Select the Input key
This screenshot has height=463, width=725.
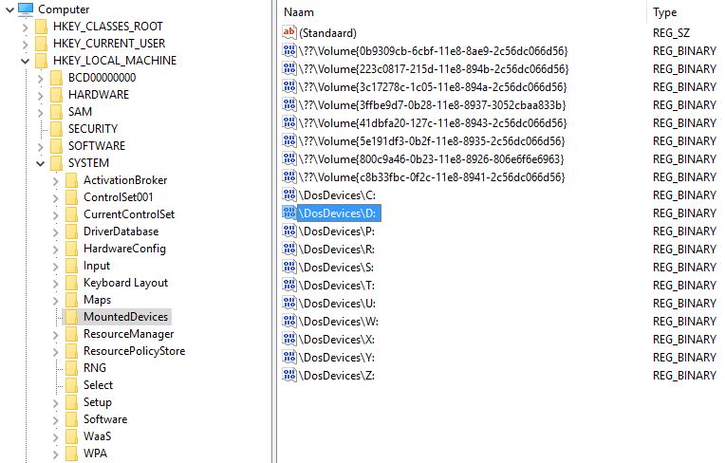pyautogui.click(x=97, y=266)
